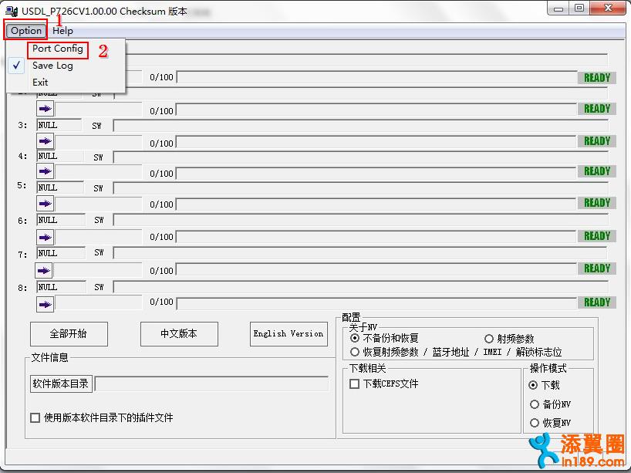631x473 pixels.
Task: Click the port 3 progress bar
Action: pos(376,142)
